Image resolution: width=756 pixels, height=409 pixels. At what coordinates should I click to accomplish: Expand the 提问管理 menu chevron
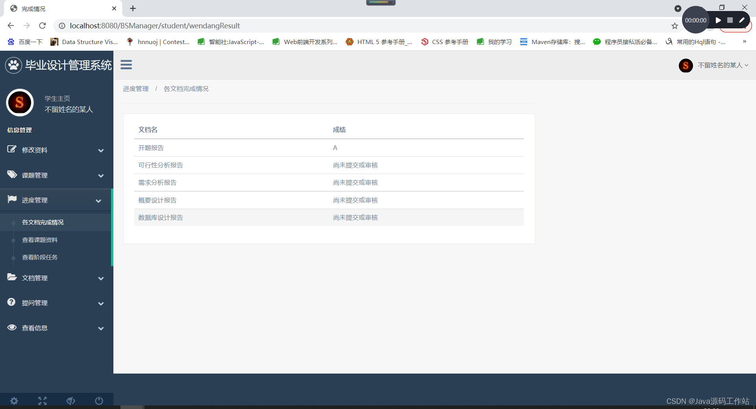(101, 304)
